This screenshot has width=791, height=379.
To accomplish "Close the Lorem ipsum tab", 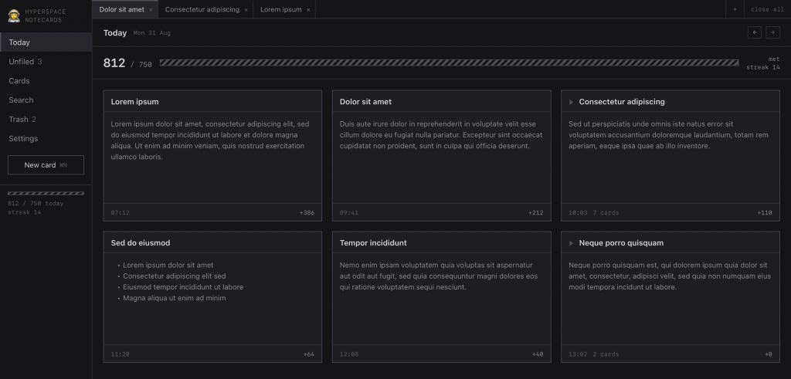I will [x=308, y=9].
